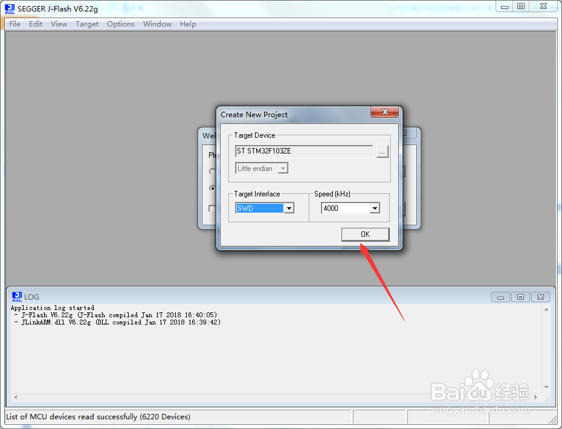Click the ST STM32F103ZE device field
The width and height of the screenshot is (562, 429).
(x=304, y=151)
